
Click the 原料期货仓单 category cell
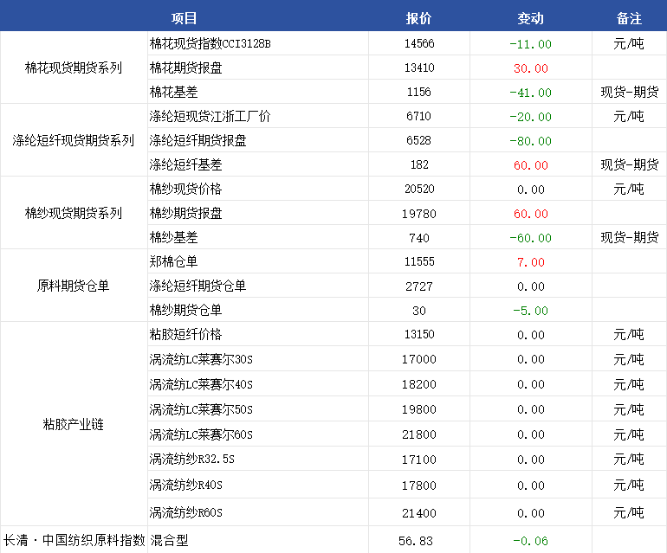click(x=74, y=286)
